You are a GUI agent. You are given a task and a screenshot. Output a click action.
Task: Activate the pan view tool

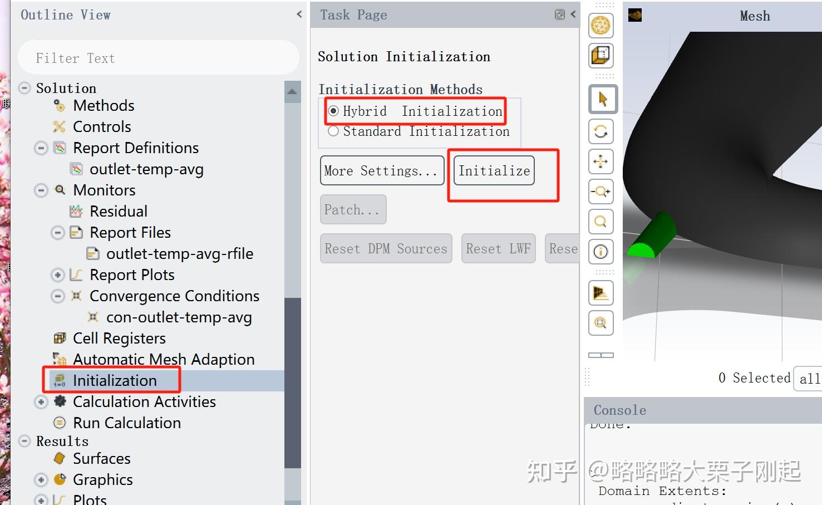tap(600, 162)
